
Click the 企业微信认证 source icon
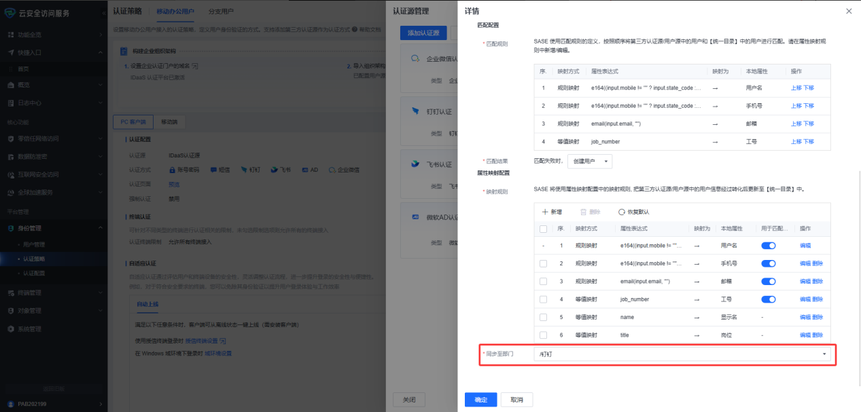point(415,59)
